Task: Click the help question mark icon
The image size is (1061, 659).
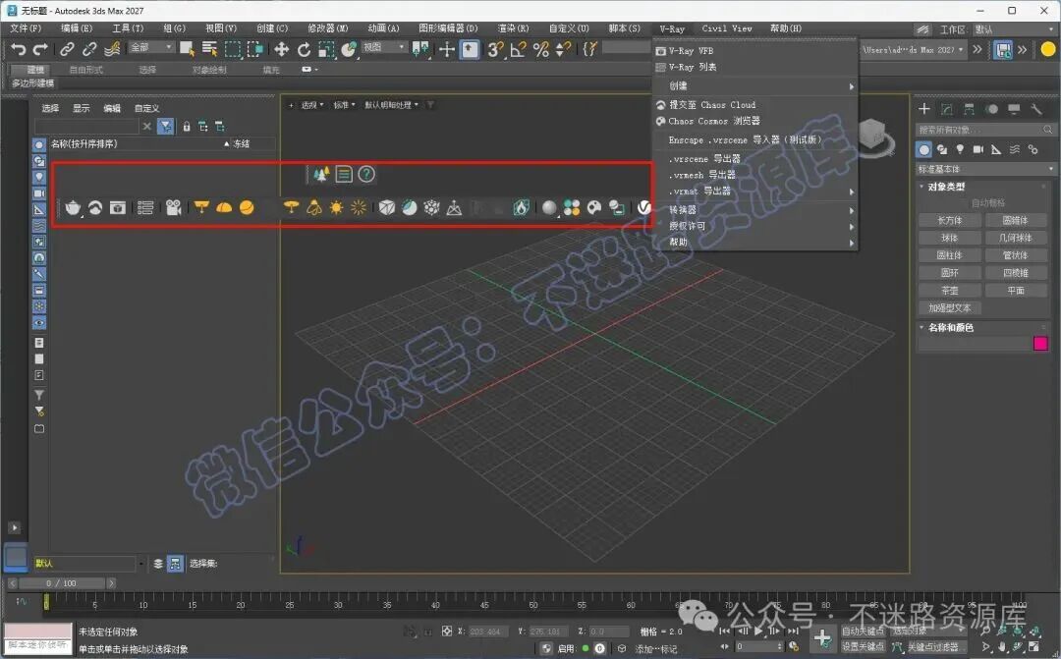Action: [366, 175]
